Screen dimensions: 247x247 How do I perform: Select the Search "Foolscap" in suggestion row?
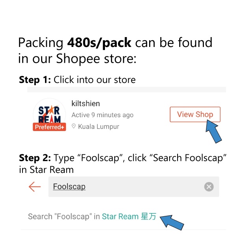[64, 217]
